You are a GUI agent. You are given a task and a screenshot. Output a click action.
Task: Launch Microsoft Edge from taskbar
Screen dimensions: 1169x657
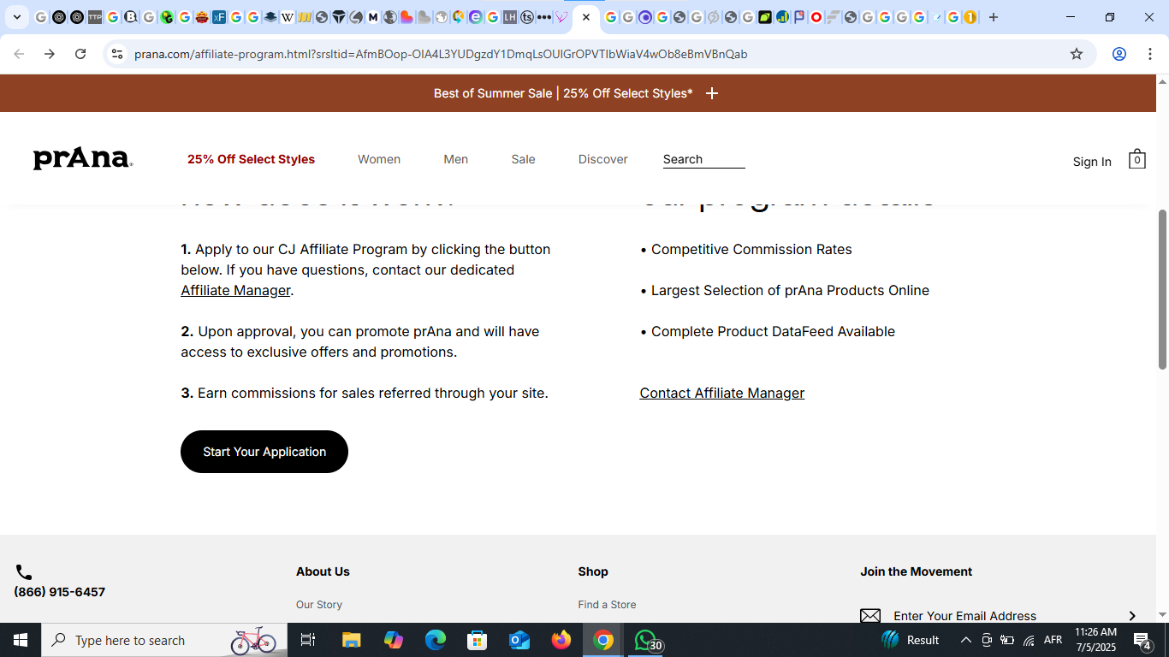click(436, 640)
